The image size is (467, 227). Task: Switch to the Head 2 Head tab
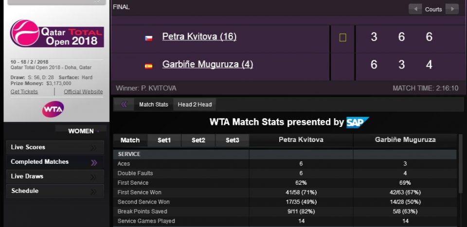pos(195,105)
